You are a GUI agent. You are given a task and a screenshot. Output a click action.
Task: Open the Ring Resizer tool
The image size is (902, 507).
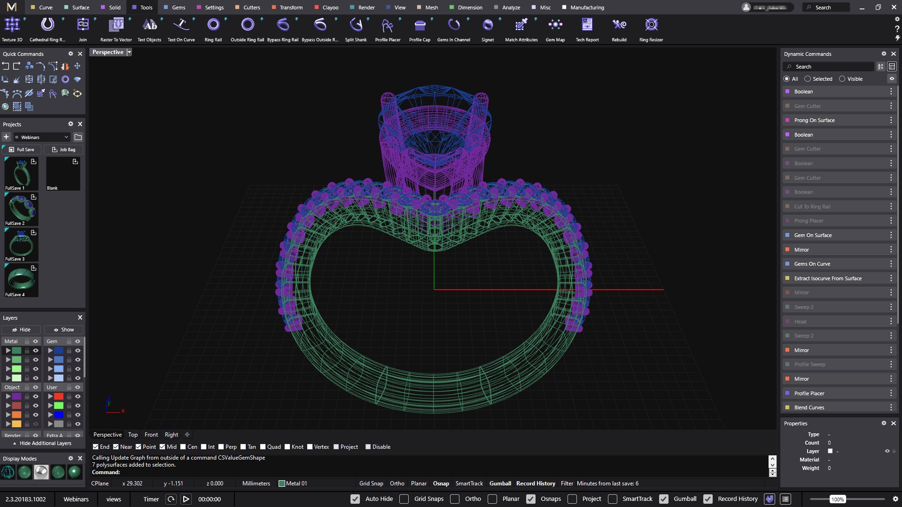click(651, 30)
